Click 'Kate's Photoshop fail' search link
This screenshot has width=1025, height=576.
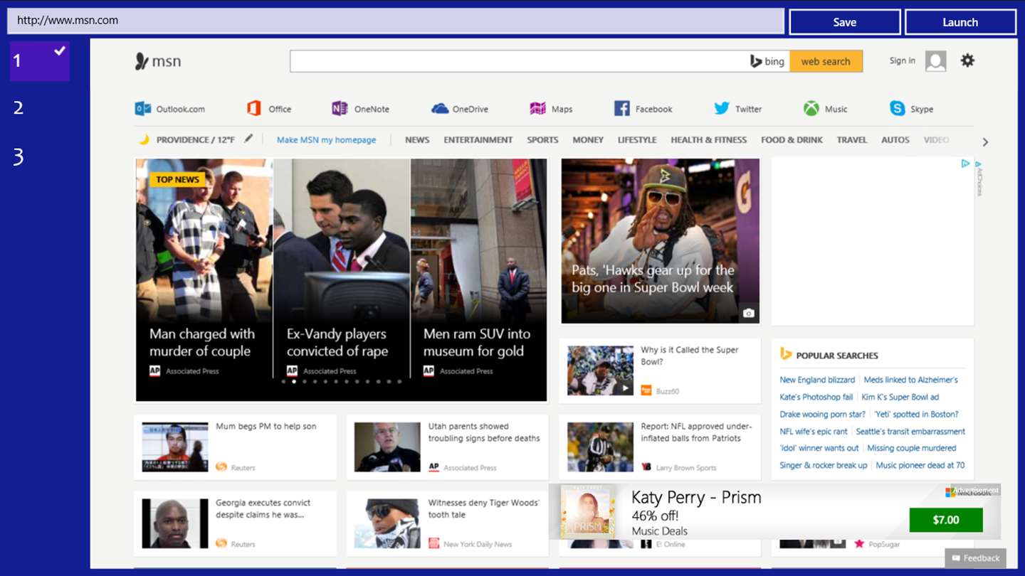[816, 397]
